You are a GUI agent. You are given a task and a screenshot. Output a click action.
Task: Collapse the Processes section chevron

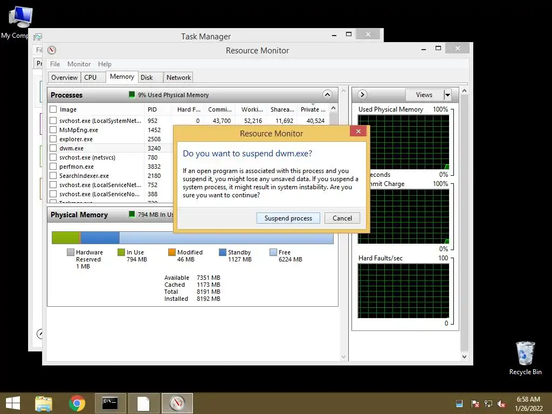(x=327, y=95)
